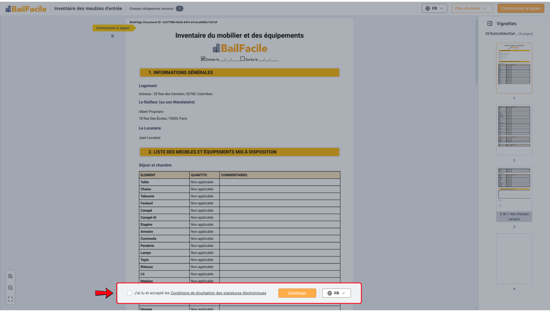Click the zoom out magnifier icon
The image size is (550, 312).
pos(10,288)
